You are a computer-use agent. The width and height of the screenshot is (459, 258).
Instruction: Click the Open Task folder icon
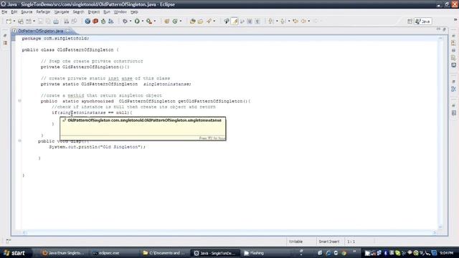point(201,21)
